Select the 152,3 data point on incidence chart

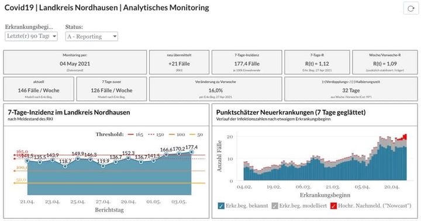pos(128,158)
